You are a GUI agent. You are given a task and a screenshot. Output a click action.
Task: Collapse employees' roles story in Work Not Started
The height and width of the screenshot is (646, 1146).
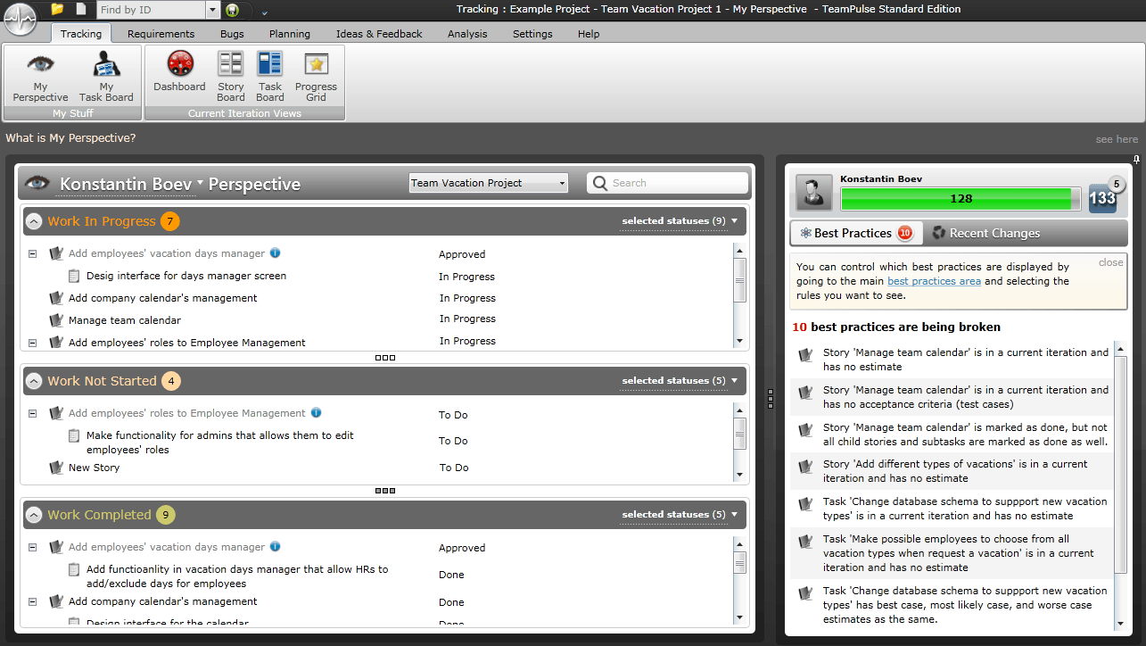(32, 413)
